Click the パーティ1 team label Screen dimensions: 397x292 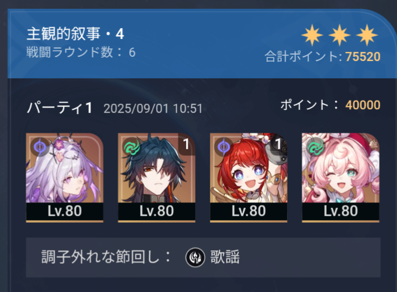59,108
